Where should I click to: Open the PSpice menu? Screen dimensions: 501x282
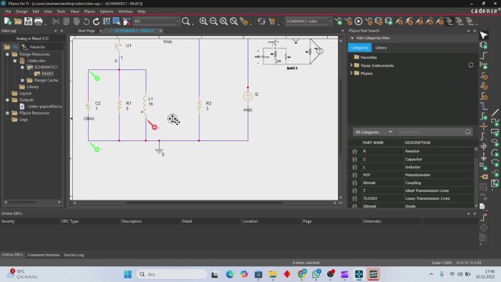pos(89,11)
